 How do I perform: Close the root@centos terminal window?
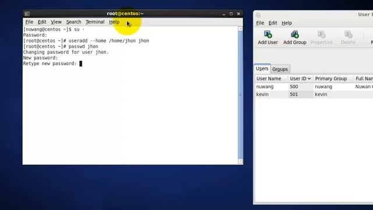click(x=238, y=14)
